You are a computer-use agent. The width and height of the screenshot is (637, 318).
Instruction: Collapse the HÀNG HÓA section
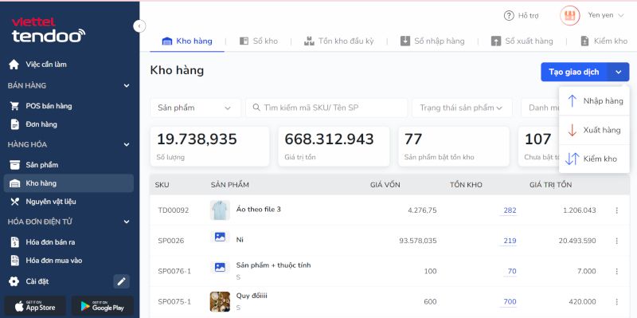tap(127, 144)
